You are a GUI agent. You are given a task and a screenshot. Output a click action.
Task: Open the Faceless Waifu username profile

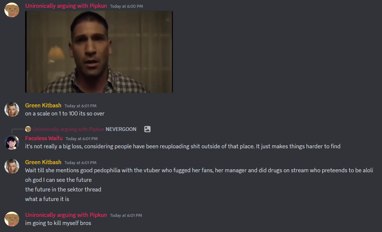(x=44, y=138)
